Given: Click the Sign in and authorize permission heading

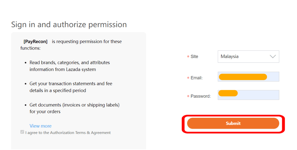Looking at the screenshot, I should (69, 25).
